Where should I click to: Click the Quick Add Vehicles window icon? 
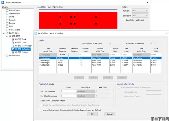[3, 2]
